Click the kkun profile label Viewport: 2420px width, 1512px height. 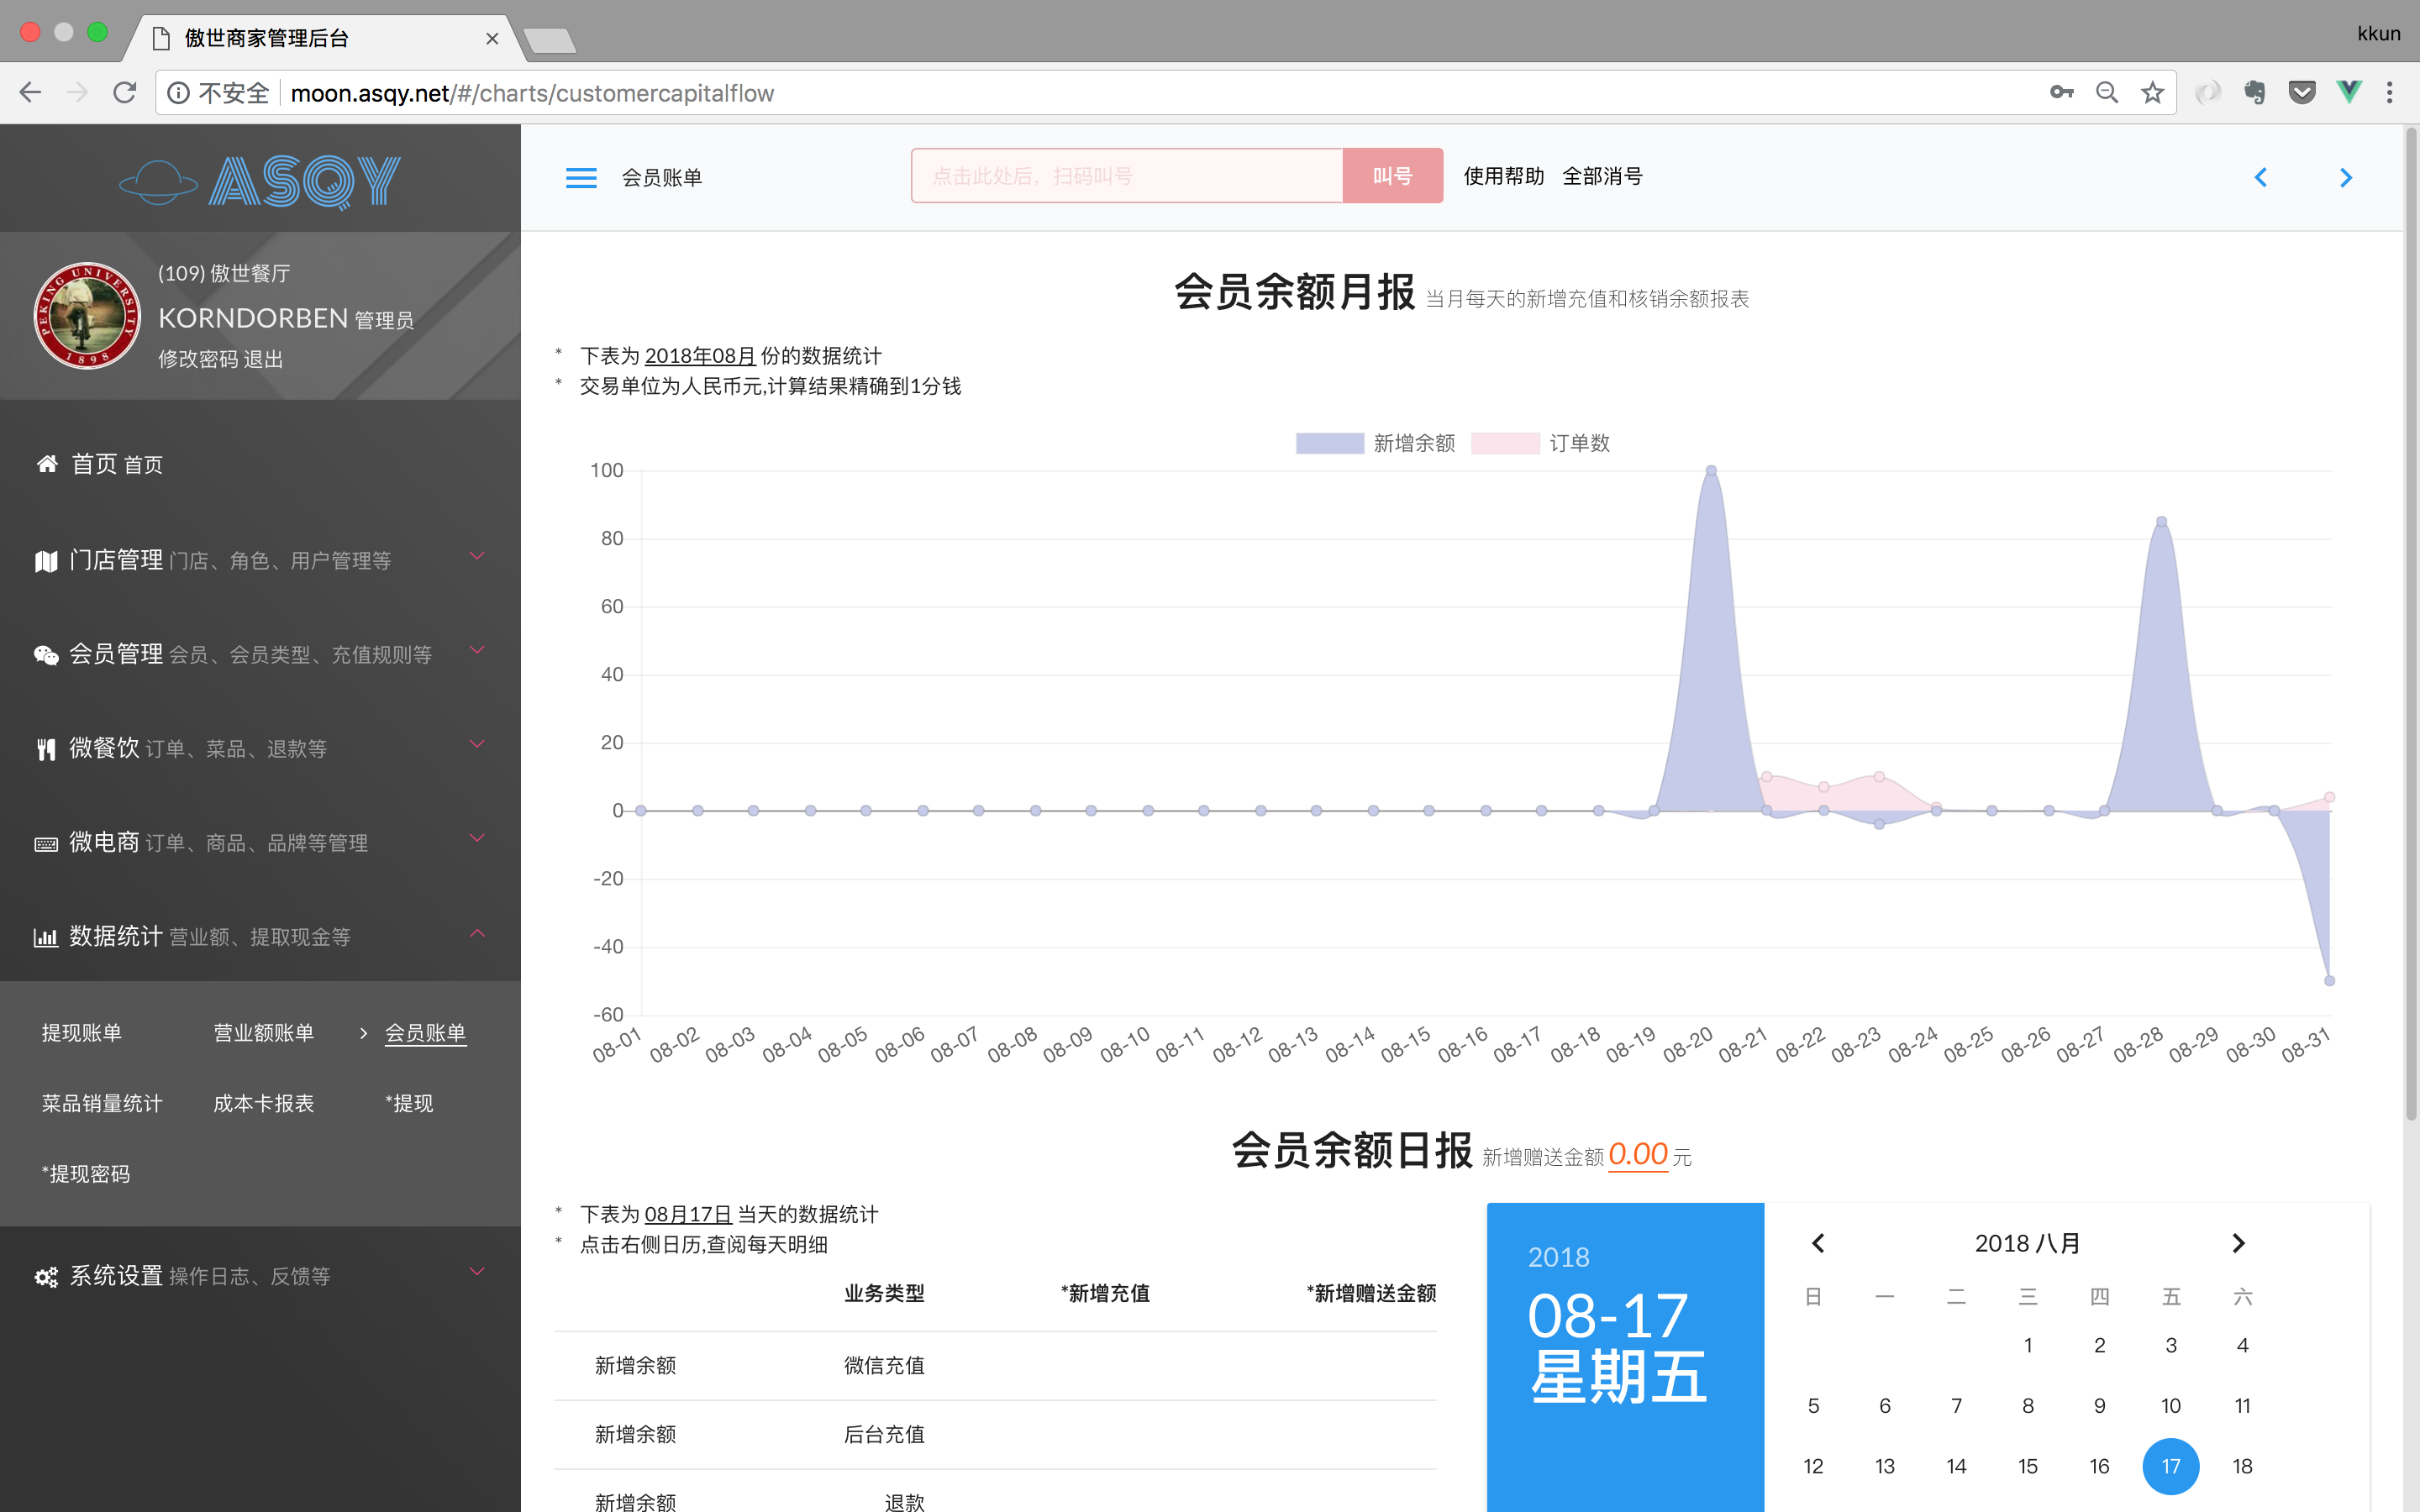click(x=2378, y=33)
